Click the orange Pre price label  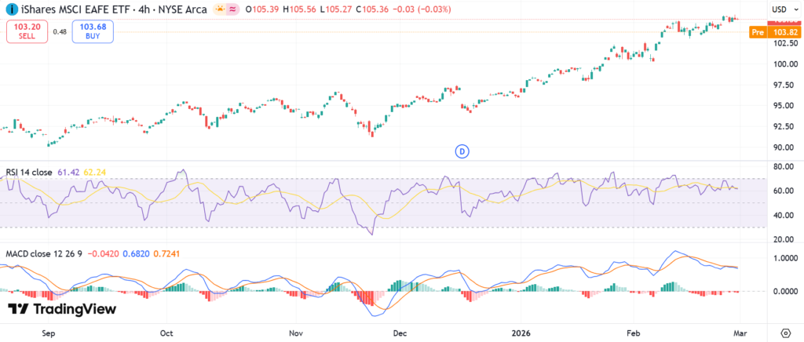[757, 32]
